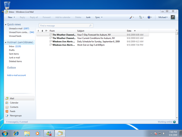This screenshot has height=137, width=182.
Task: Click envelope icon of Work Out message
Action: coord(51,45)
